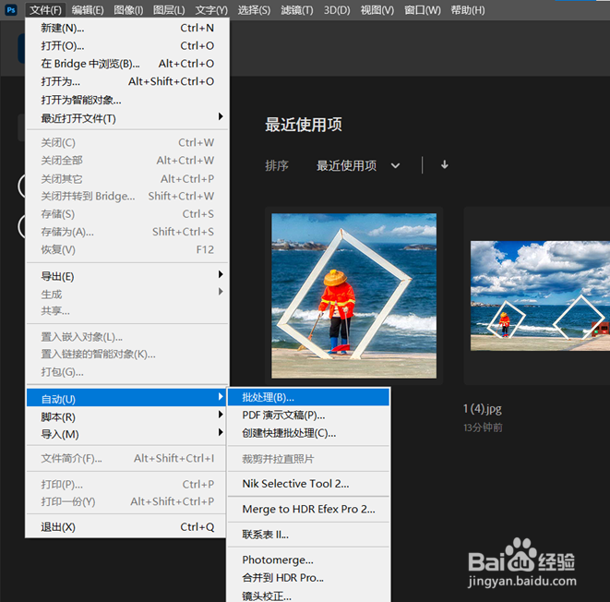
Task: Open the 编辑(E) menu
Action: pyautogui.click(x=88, y=10)
